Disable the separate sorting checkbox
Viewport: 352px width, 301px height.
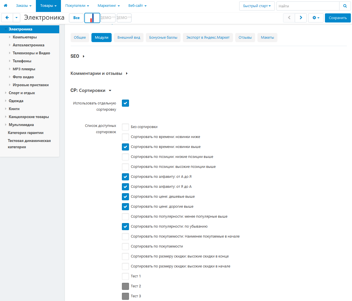(125, 103)
